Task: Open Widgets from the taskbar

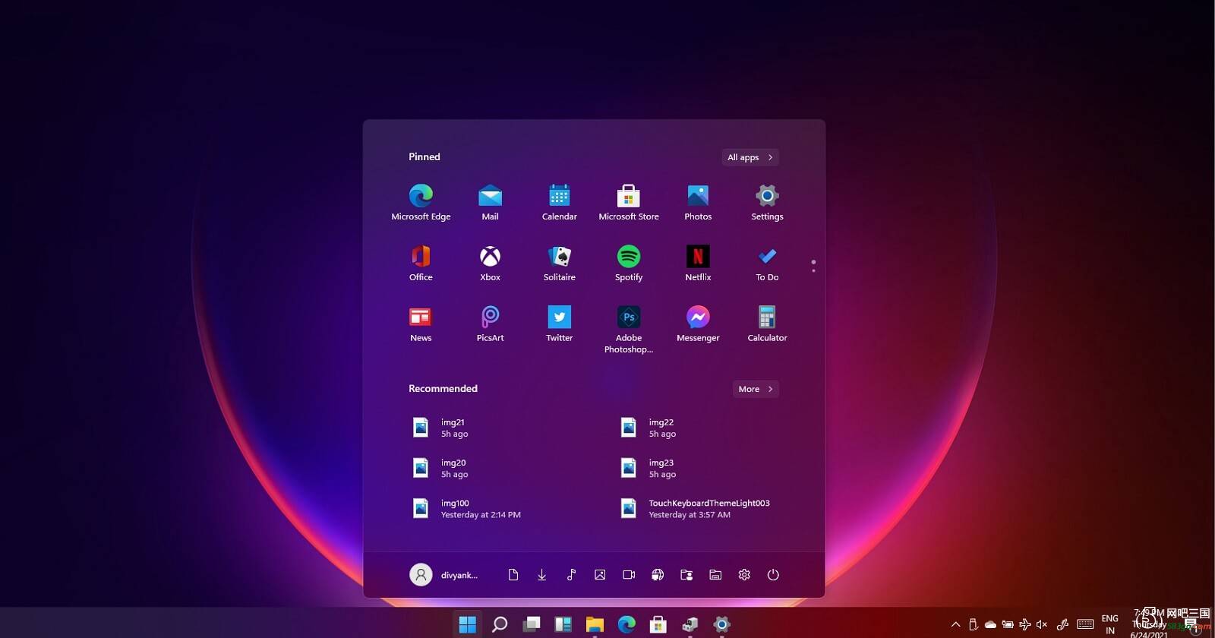Action: click(563, 624)
